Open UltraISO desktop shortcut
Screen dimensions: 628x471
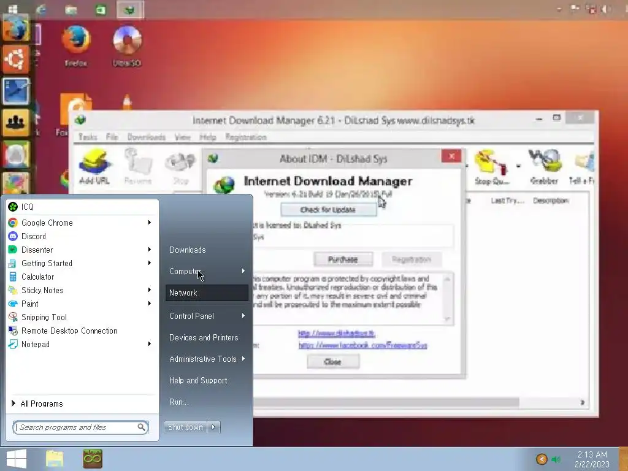tap(127, 45)
